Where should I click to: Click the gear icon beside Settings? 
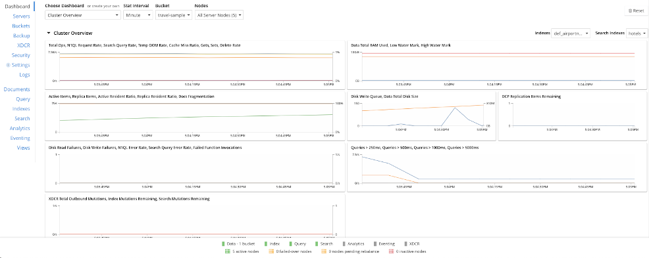coord(9,65)
